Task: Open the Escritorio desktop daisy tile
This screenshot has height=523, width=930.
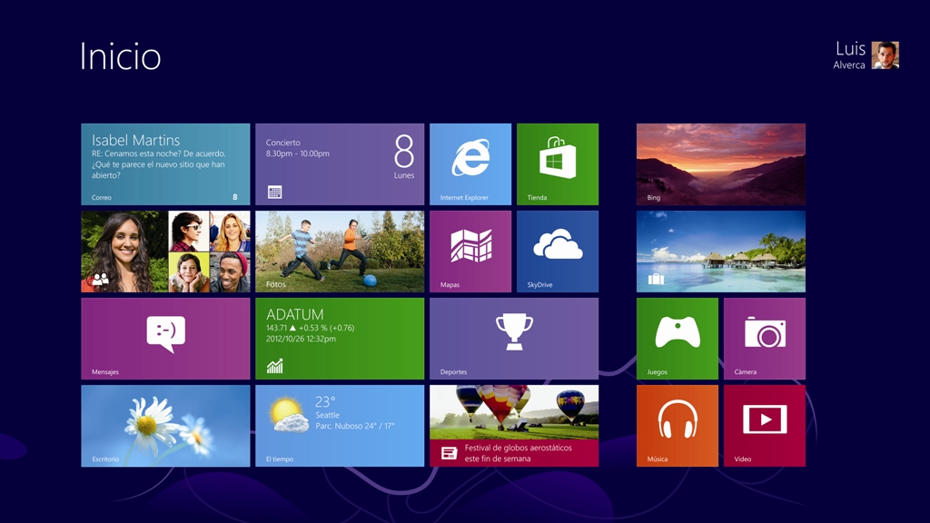Action: pyautogui.click(x=165, y=425)
